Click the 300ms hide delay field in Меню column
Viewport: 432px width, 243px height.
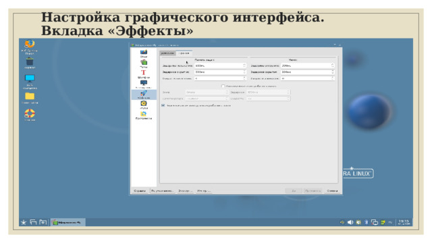point(308,72)
